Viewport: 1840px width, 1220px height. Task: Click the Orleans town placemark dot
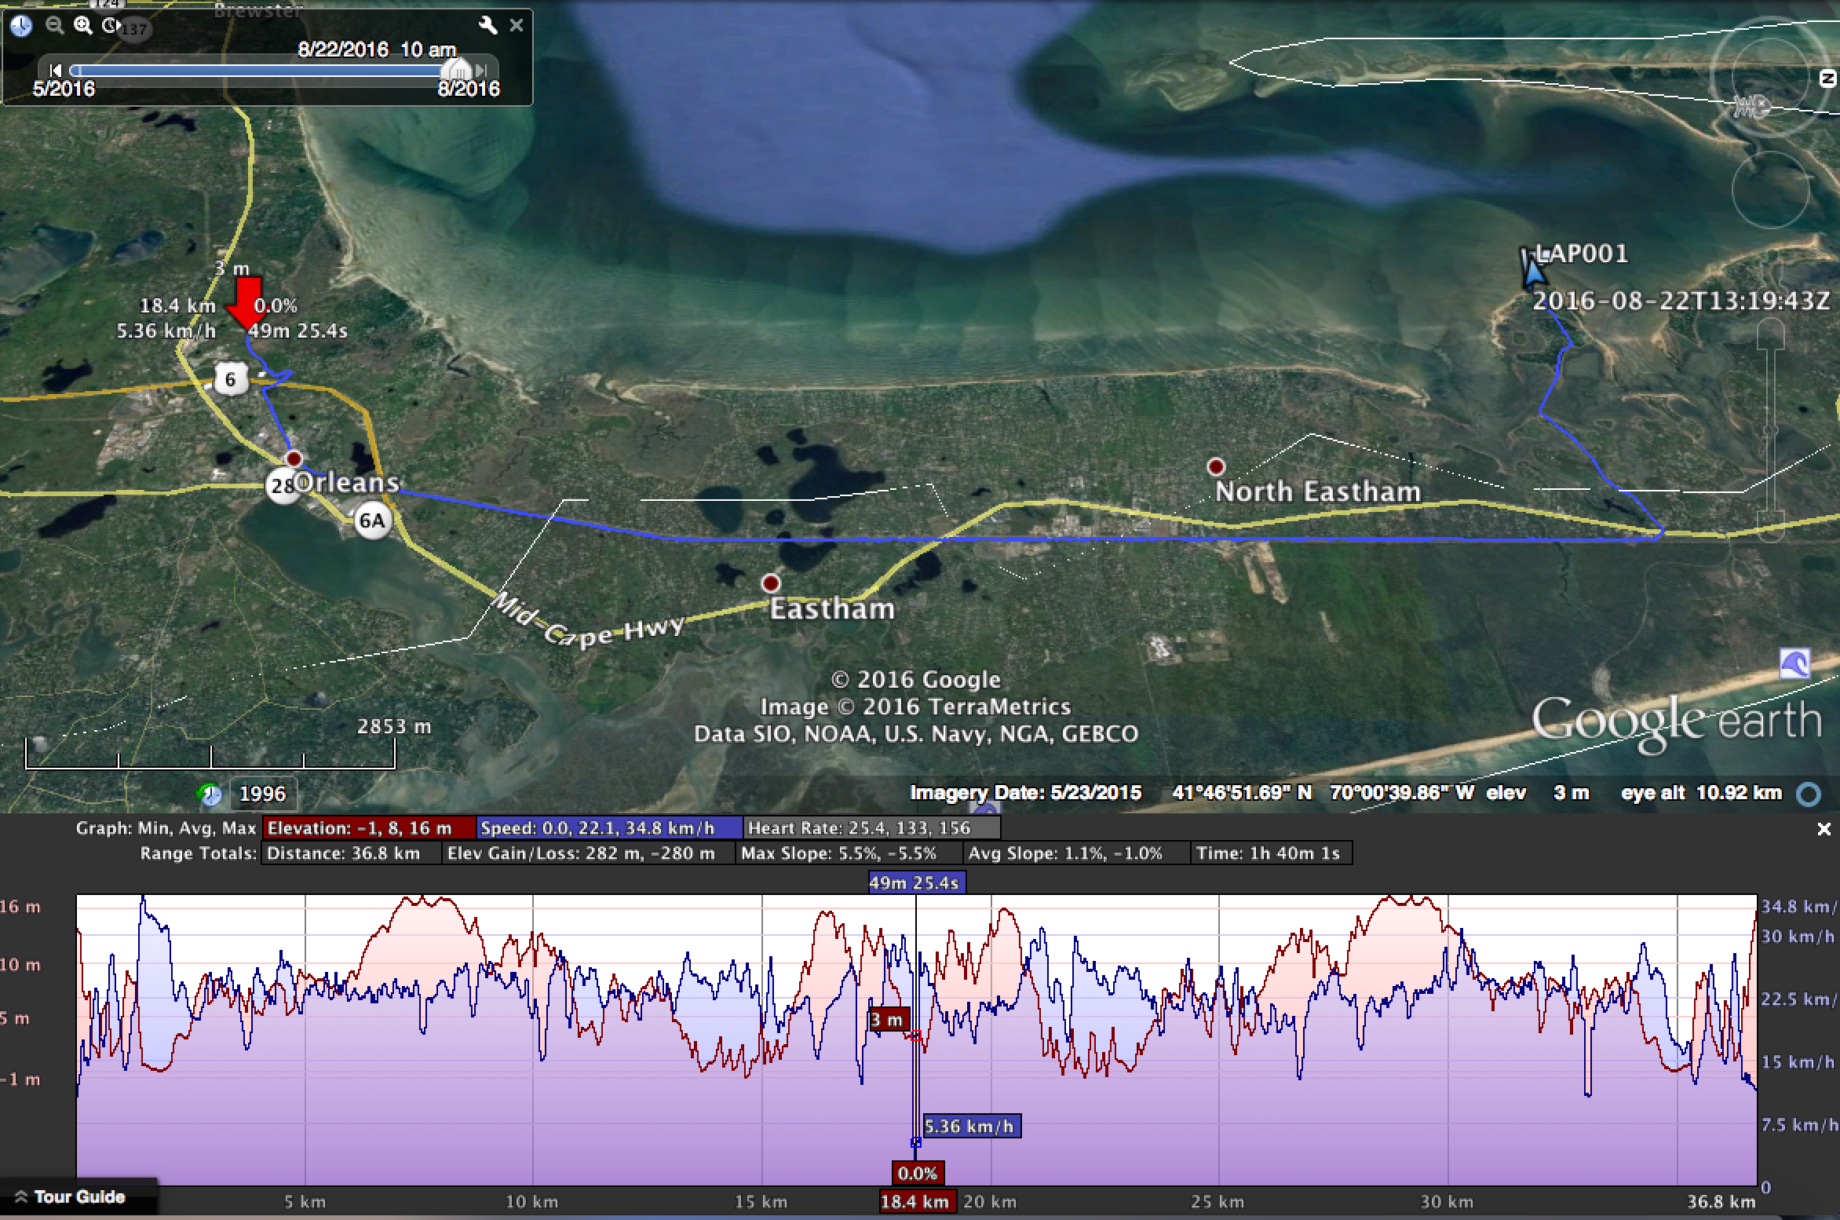pos(294,458)
